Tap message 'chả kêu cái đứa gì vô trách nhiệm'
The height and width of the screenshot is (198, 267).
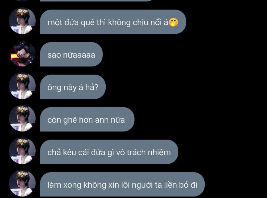pos(109,152)
